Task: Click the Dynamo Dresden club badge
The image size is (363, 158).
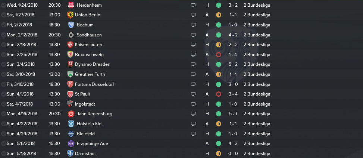Action: point(70,64)
